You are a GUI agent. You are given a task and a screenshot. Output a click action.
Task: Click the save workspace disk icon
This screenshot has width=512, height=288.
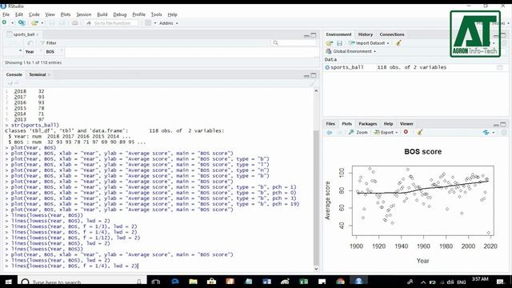(339, 43)
